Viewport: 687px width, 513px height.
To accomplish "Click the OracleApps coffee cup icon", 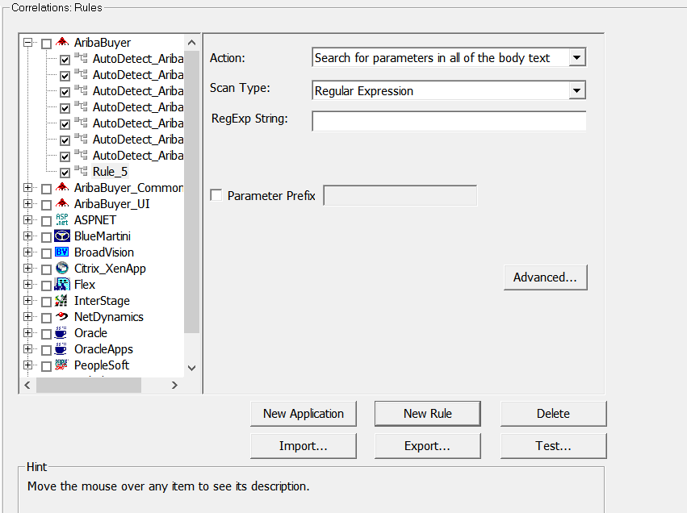I will [61, 349].
